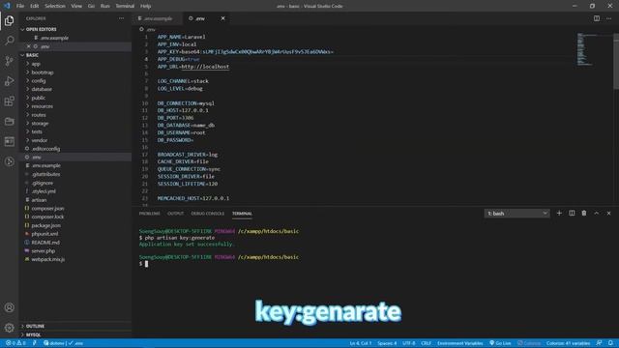Viewport: 619px width, 348px height.
Task: Switch to the DEBUG CONSOLE panel tab
Action: point(208,214)
